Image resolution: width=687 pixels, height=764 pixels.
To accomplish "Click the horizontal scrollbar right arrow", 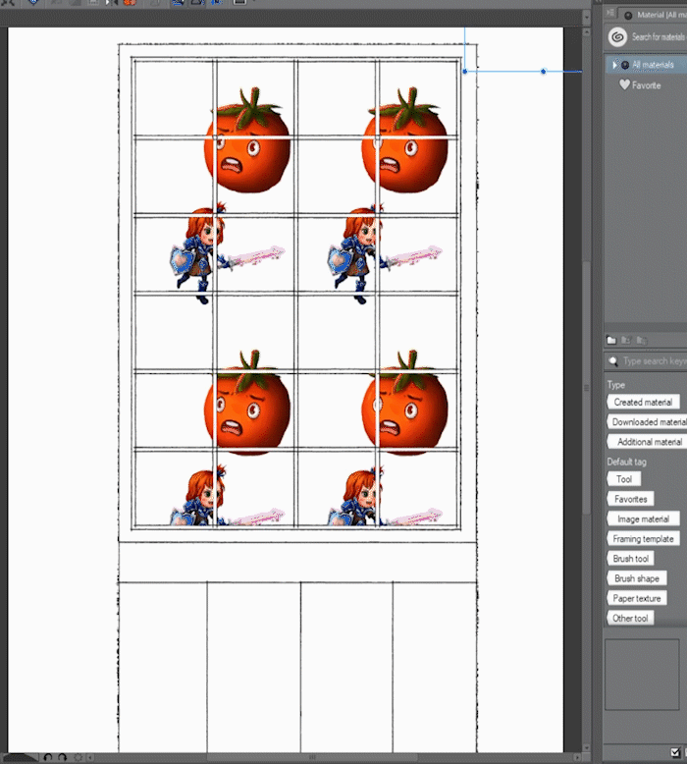I will tap(577, 758).
